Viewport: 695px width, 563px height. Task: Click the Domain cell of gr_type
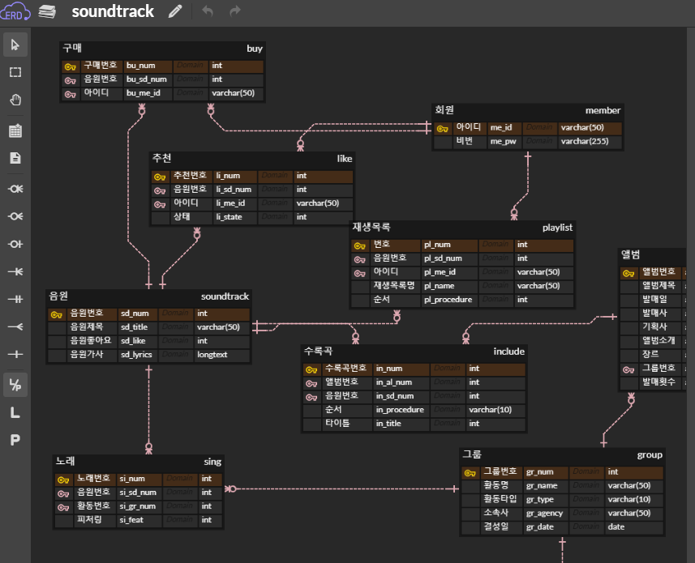coord(586,499)
